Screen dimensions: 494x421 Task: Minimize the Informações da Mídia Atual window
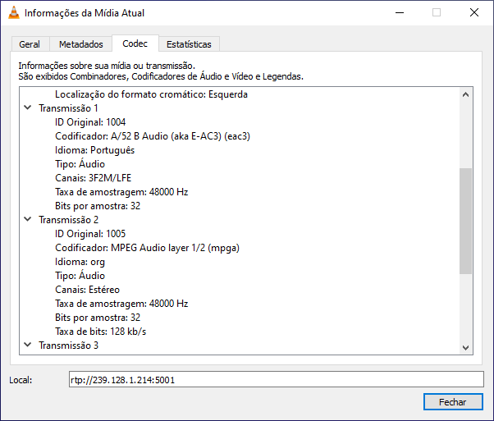click(400, 12)
